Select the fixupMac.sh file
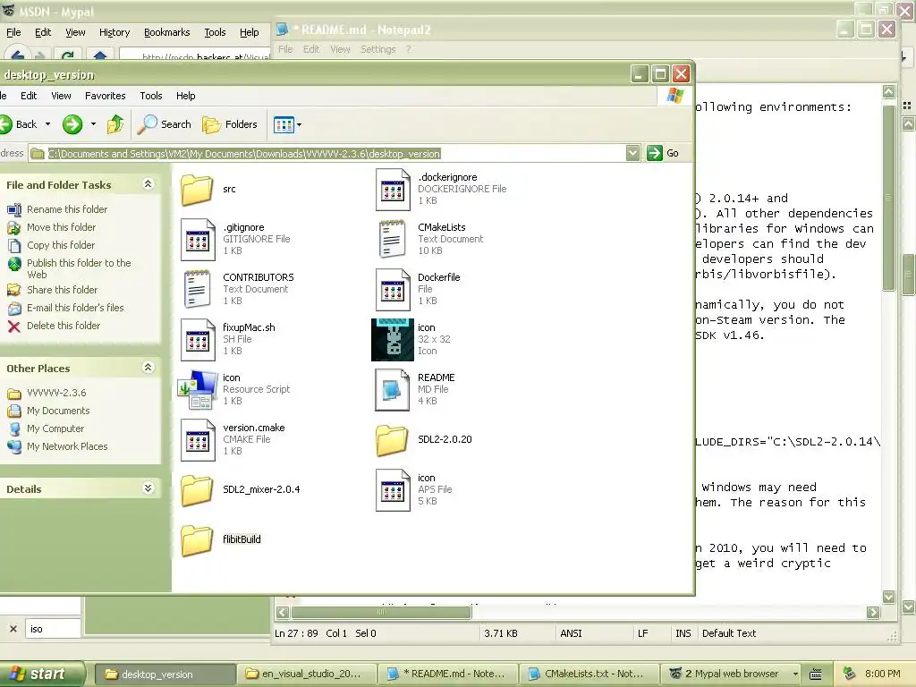This screenshot has height=687, width=916. (198, 339)
